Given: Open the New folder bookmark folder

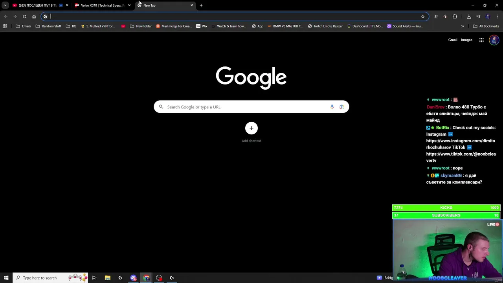Looking at the screenshot, I should click(141, 26).
